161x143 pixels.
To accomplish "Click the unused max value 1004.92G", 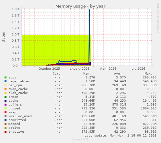I will [149, 108].
